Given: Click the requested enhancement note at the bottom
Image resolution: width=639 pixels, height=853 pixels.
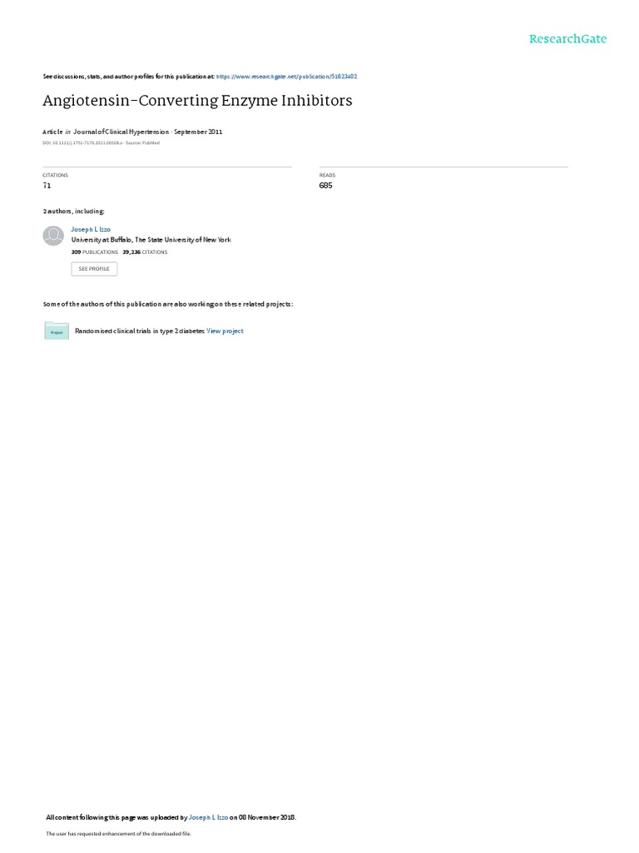Looking at the screenshot, I should pyautogui.click(x=118, y=833).
